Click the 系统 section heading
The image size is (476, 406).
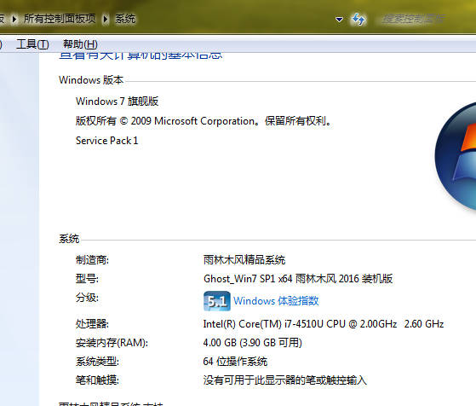pyautogui.click(x=69, y=239)
